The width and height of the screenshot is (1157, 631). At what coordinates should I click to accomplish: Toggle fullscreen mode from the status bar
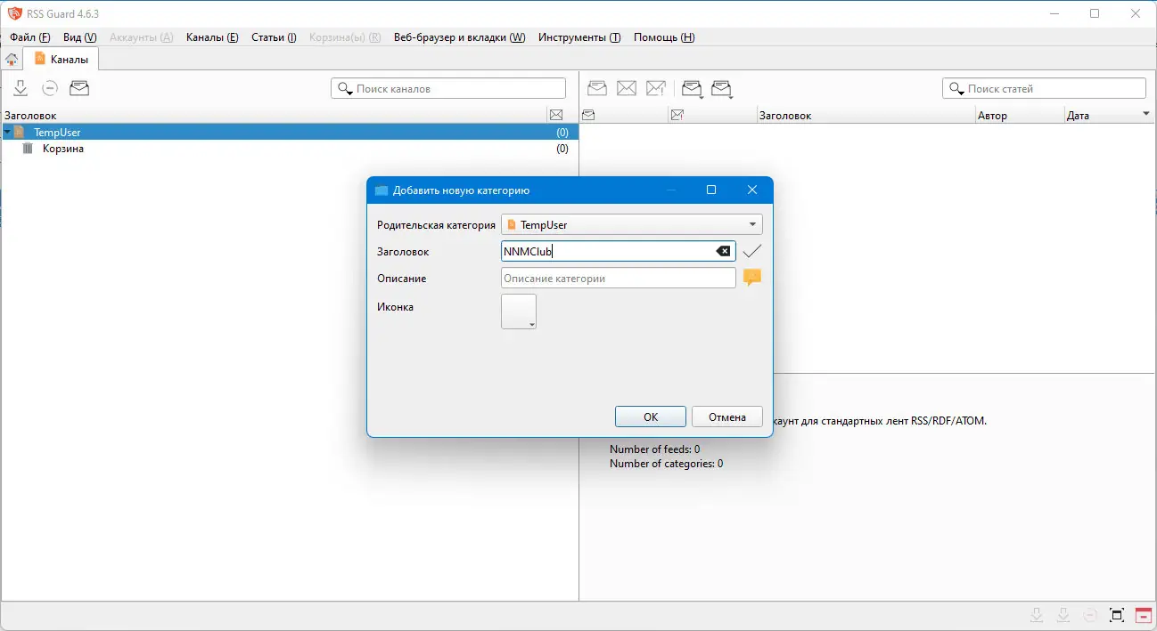click(x=1117, y=615)
